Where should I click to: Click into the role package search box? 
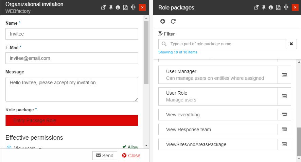click(x=226, y=44)
